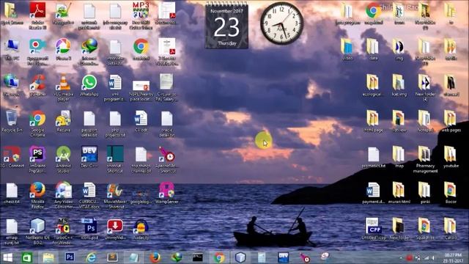This screenshot has width=469, height=264.
Task: Open the Untitled cpp file
Action: [x=373, y=229]
